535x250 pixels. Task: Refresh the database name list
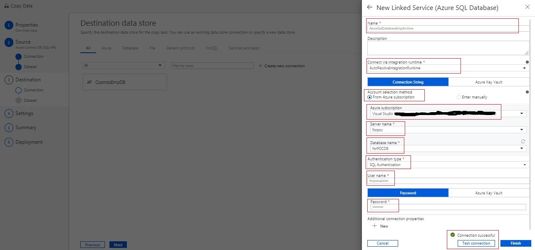coord(523,141)
